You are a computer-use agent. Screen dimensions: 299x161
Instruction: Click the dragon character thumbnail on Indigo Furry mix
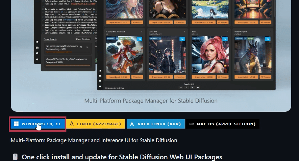(x=253, y=54)
